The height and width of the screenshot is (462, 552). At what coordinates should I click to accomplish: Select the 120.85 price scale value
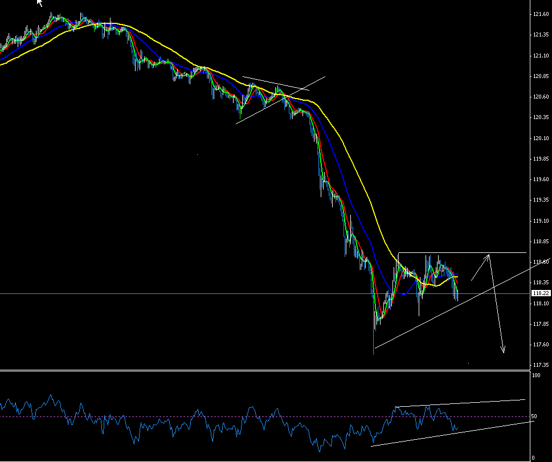541,76
